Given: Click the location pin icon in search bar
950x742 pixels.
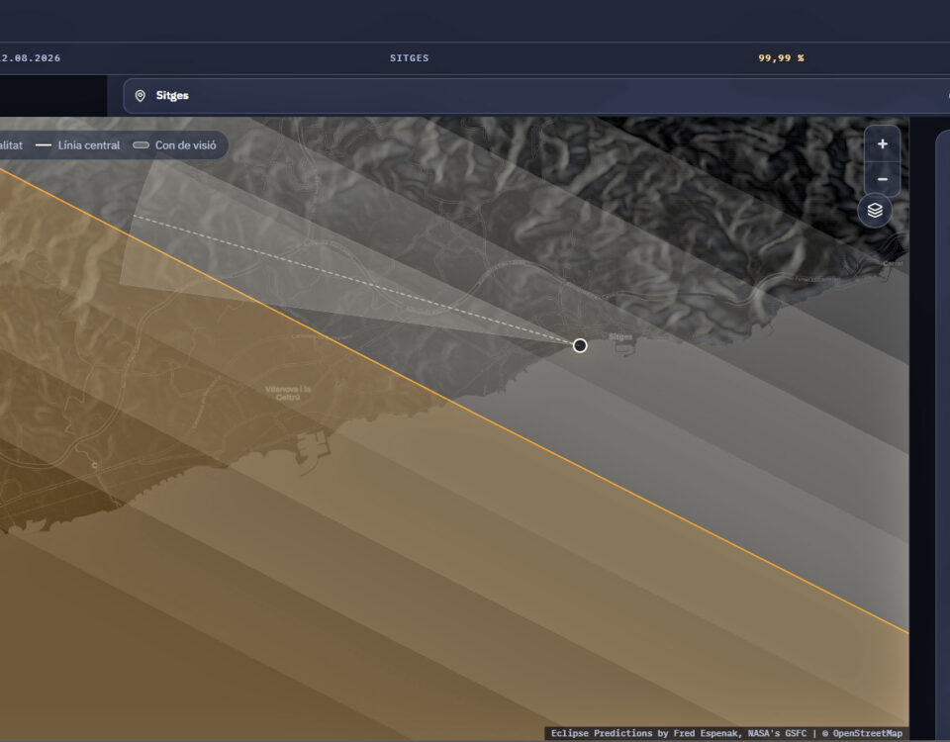Looking at the screenshot, I should coord(140,96).
